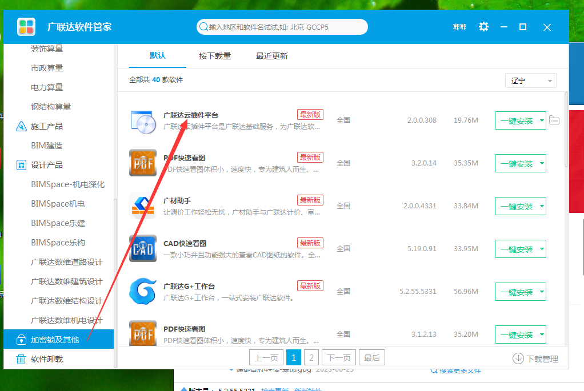The width and height of the screenshot is (584, 391).
Task: Switch to the 最近更新 tab
Action: (272, 56)
